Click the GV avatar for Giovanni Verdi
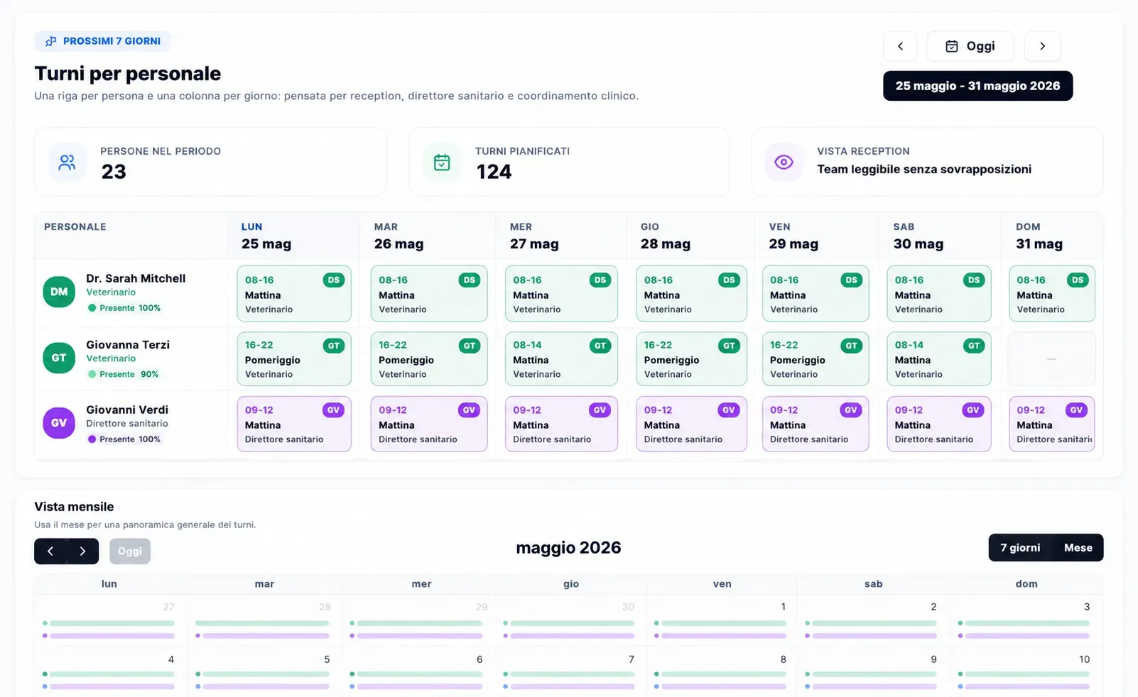Screen dimensions: 1138x697 [x=59, y=422]
